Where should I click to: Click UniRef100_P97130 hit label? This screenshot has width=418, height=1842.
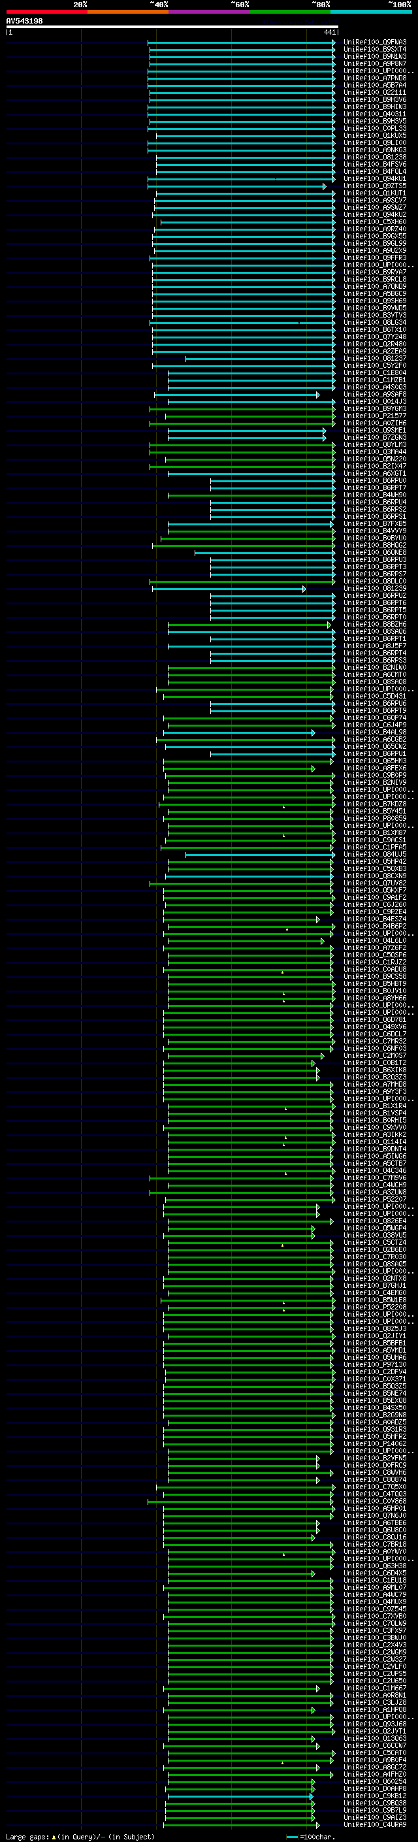tap(375, 1364)
